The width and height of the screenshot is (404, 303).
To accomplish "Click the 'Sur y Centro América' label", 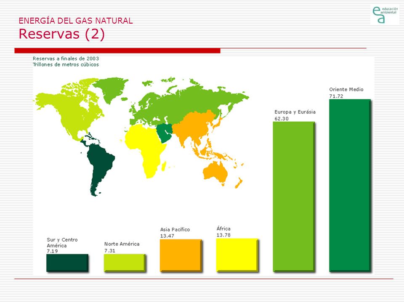I will [62, 243].
